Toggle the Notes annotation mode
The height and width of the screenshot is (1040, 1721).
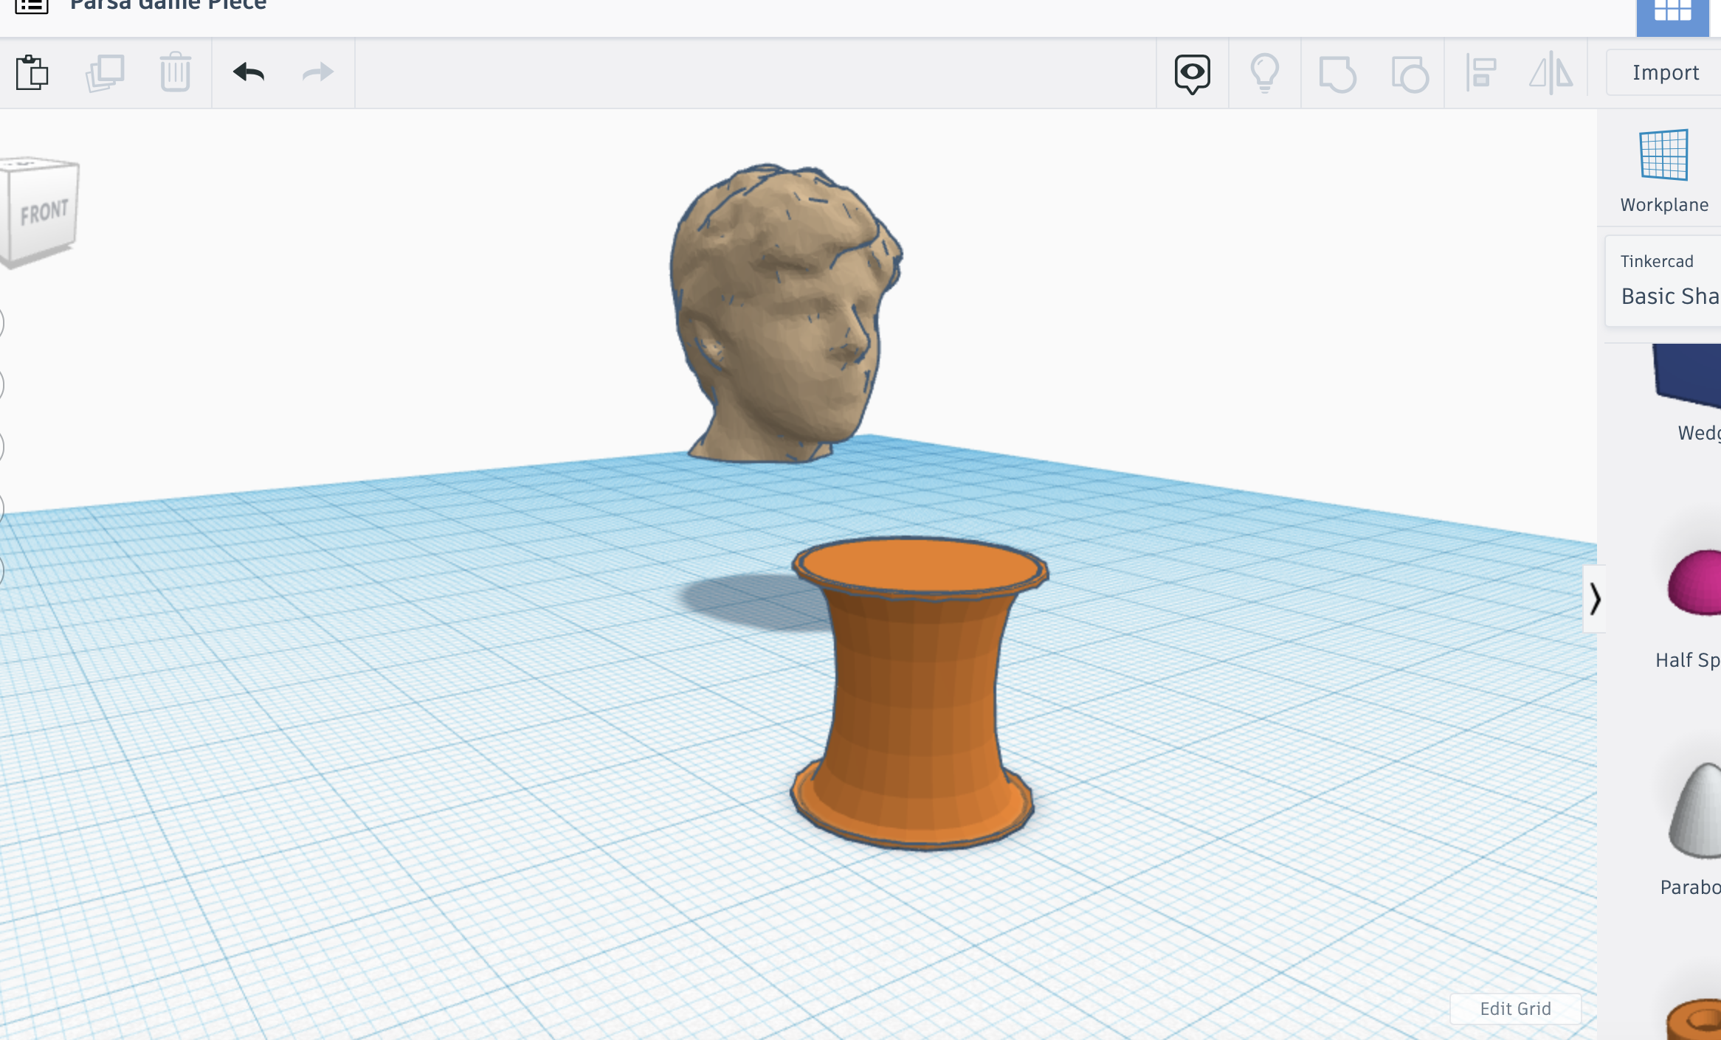[x=1193, y=72]
